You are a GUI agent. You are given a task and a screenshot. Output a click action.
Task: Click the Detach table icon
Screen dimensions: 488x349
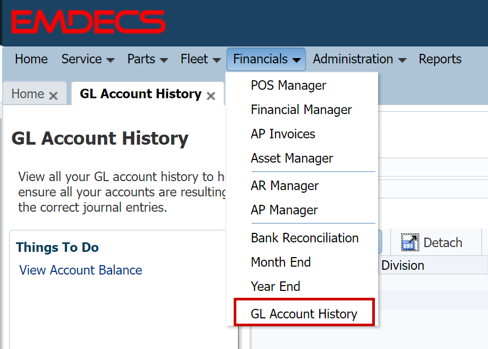click(x=410, y=243)
